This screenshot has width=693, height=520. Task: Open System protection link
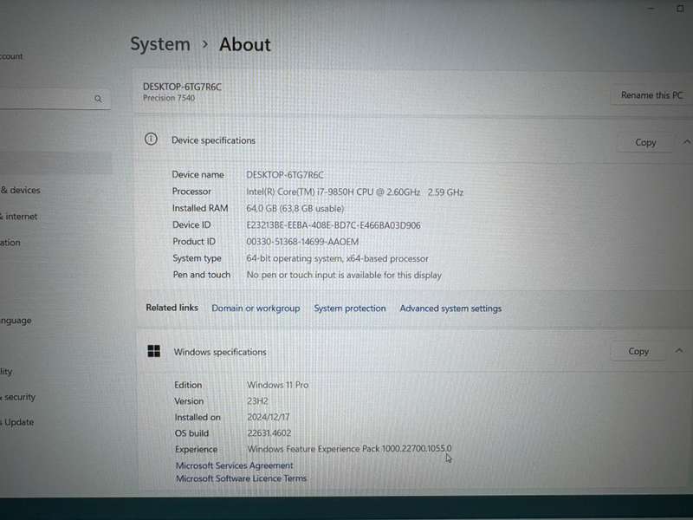350,309
